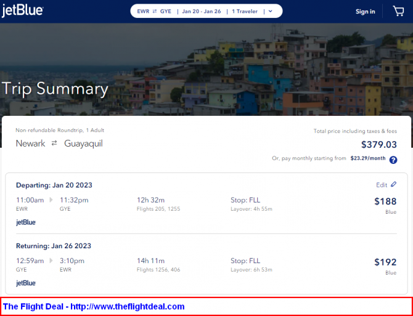This screenshot has width=413, height=316.
Task: Click '12h 32m' duration
Action: pyautogui.click(x=150, y=200)
